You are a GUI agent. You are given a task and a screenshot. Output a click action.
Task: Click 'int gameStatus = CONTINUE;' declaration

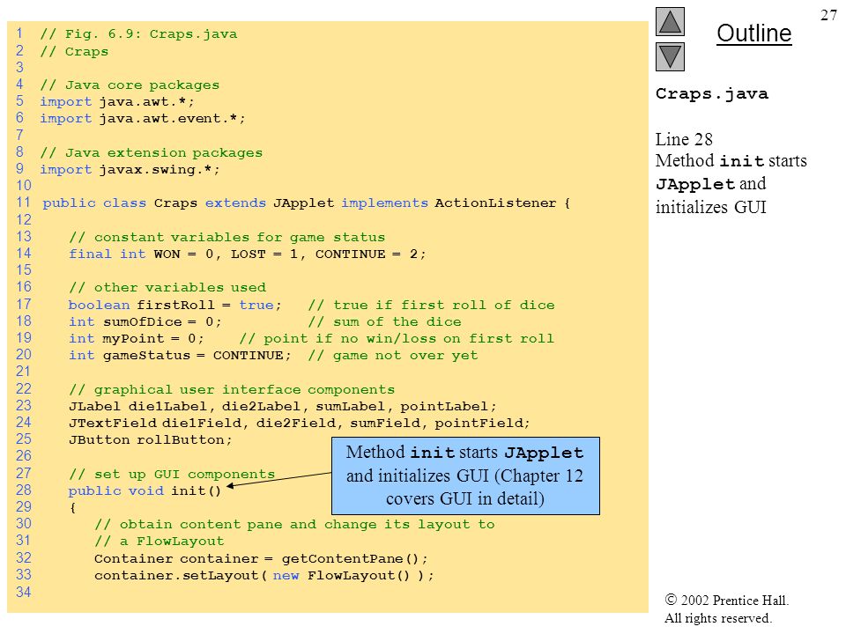(x=180, y=355)
